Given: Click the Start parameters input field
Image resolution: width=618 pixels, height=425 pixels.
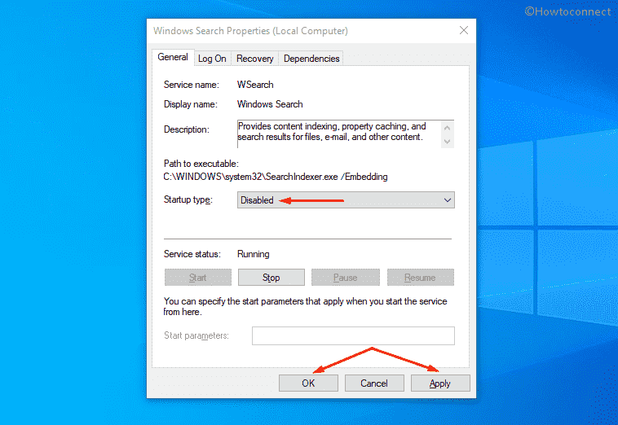Looking at the screenshot, I should (x=353, y=335).
